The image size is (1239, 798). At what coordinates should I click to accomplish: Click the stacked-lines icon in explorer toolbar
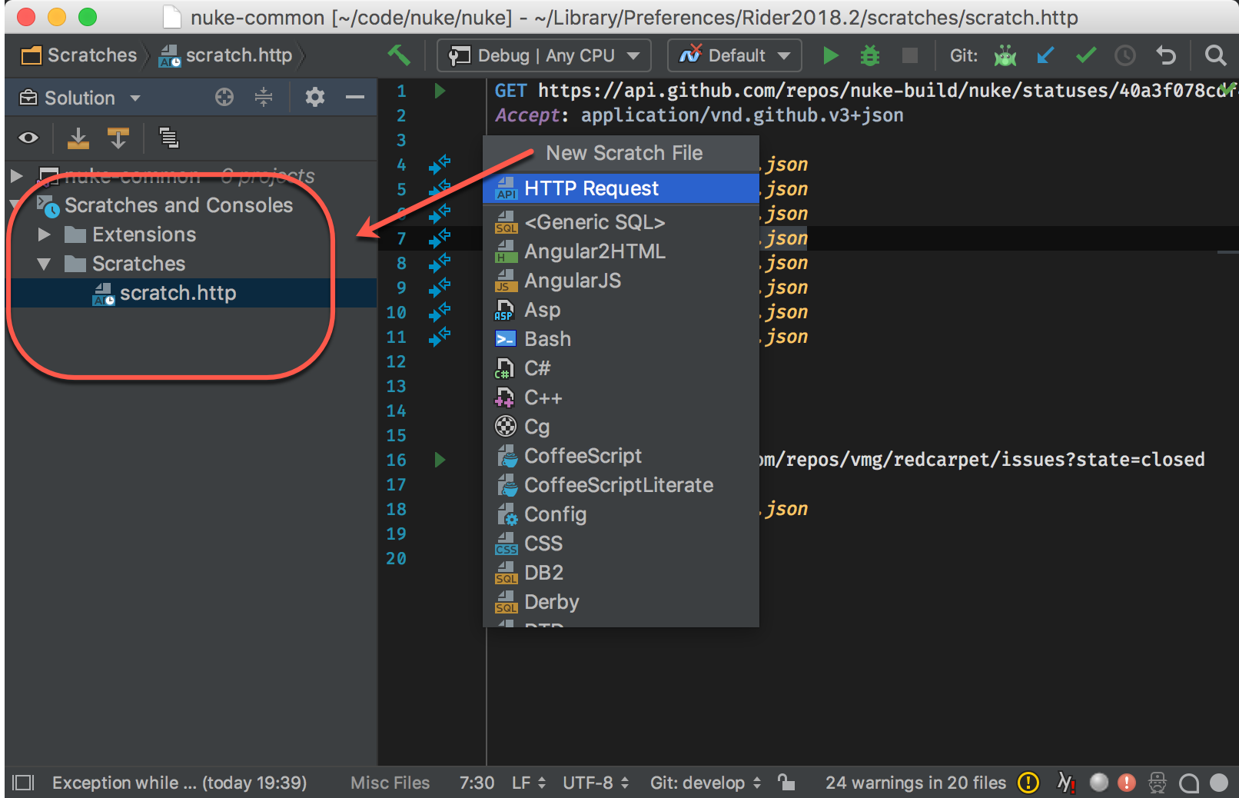tap(168, 138)
